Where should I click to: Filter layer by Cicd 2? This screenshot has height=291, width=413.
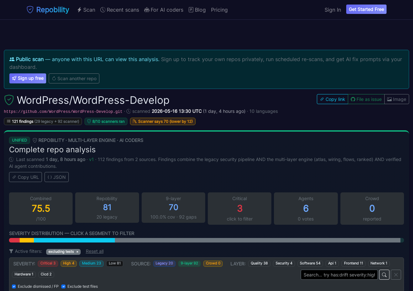coord(46,275)
